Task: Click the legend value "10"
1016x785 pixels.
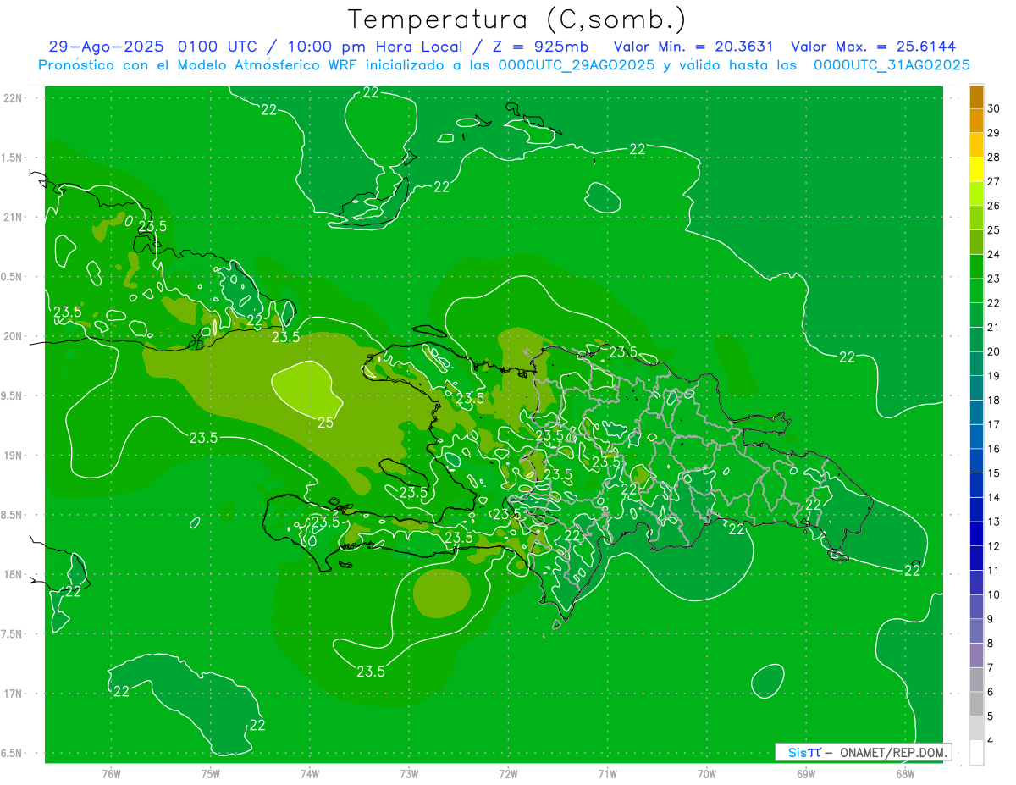Action: [x=994, y=594]
